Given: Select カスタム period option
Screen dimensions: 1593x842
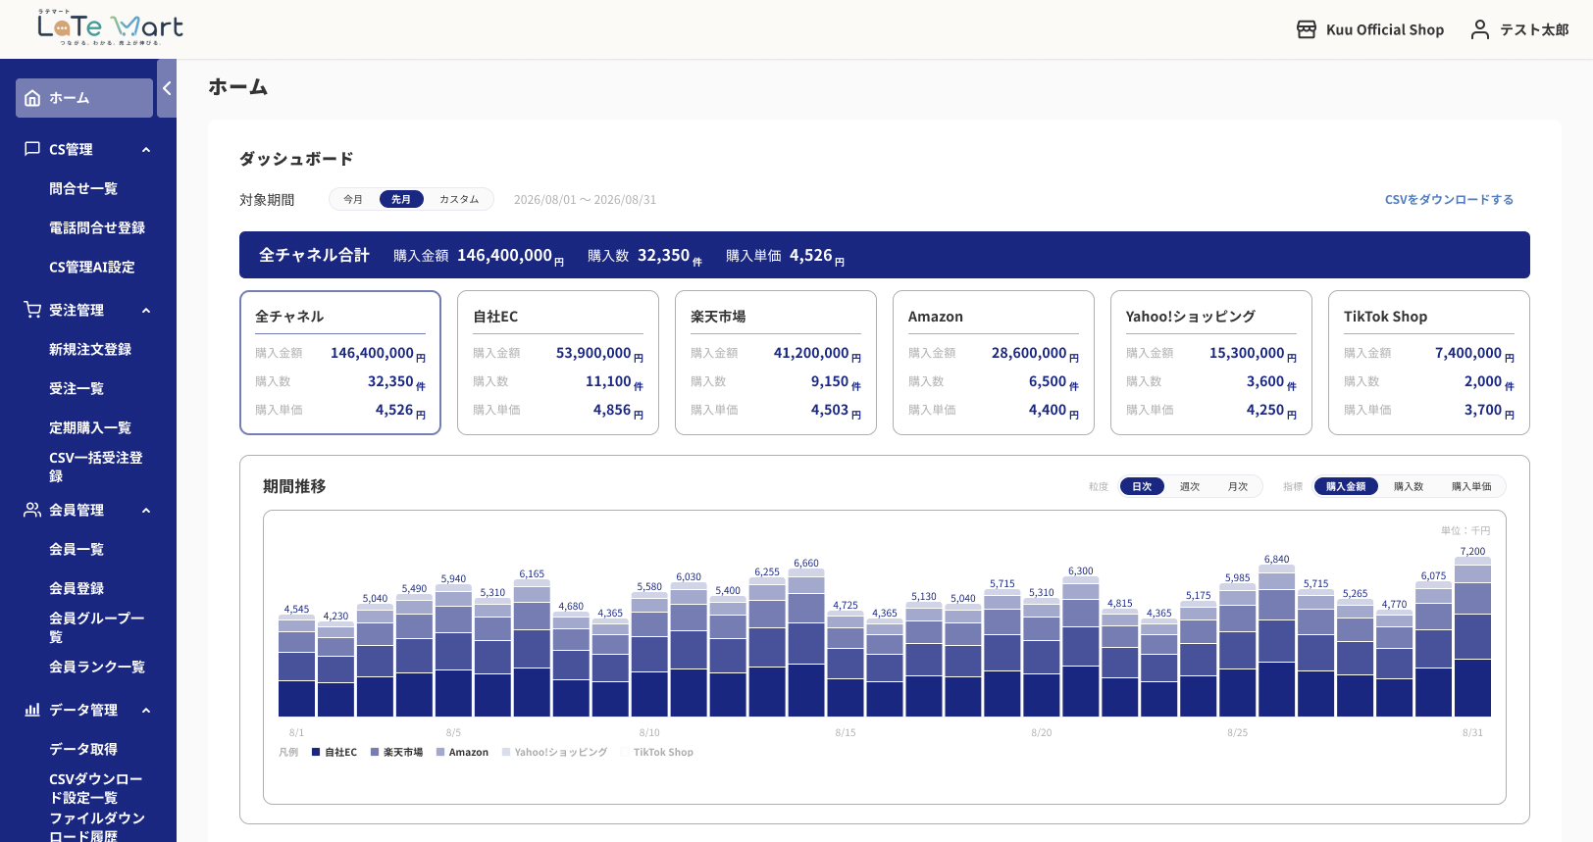Looking at the screenshot, I should click(459, 199).
